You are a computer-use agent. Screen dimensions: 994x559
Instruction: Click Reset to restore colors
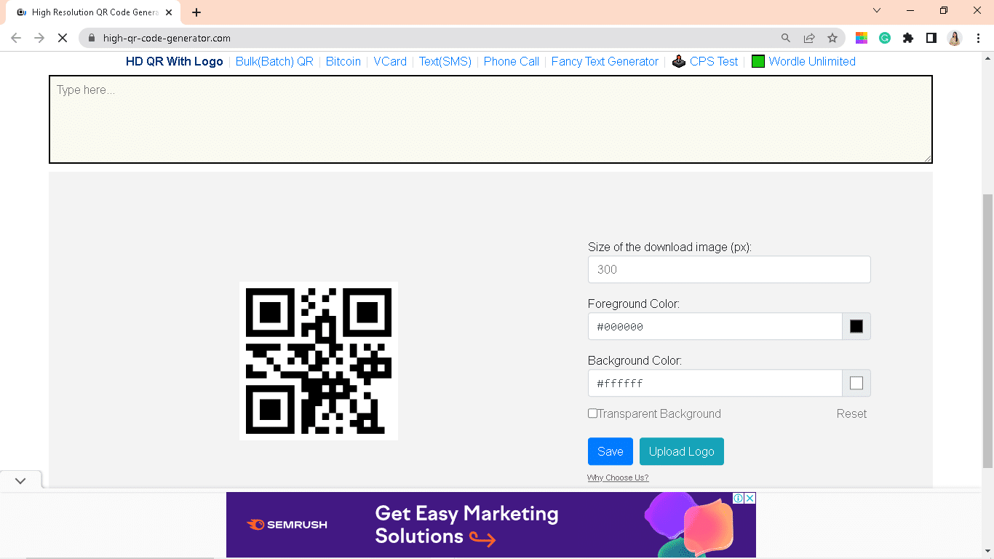point(851,413)
